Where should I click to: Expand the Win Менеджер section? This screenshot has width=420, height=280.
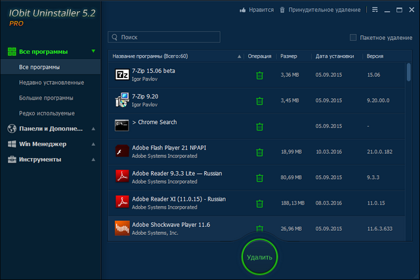tap(50, 144)
